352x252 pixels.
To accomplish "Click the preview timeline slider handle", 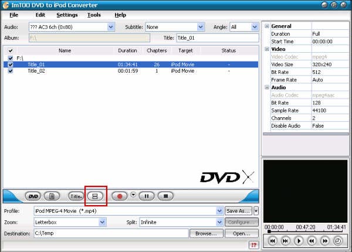I will (x=269, y=231).
